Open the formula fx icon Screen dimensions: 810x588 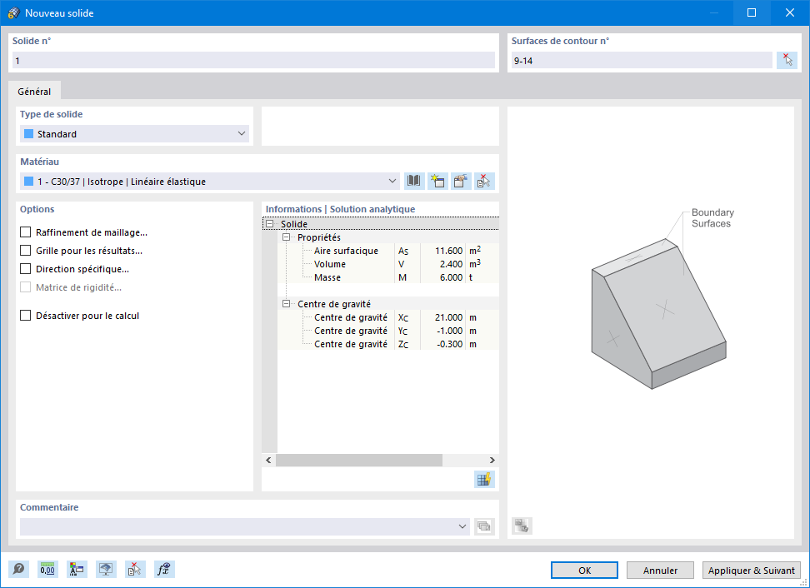(x=164, y=570)
